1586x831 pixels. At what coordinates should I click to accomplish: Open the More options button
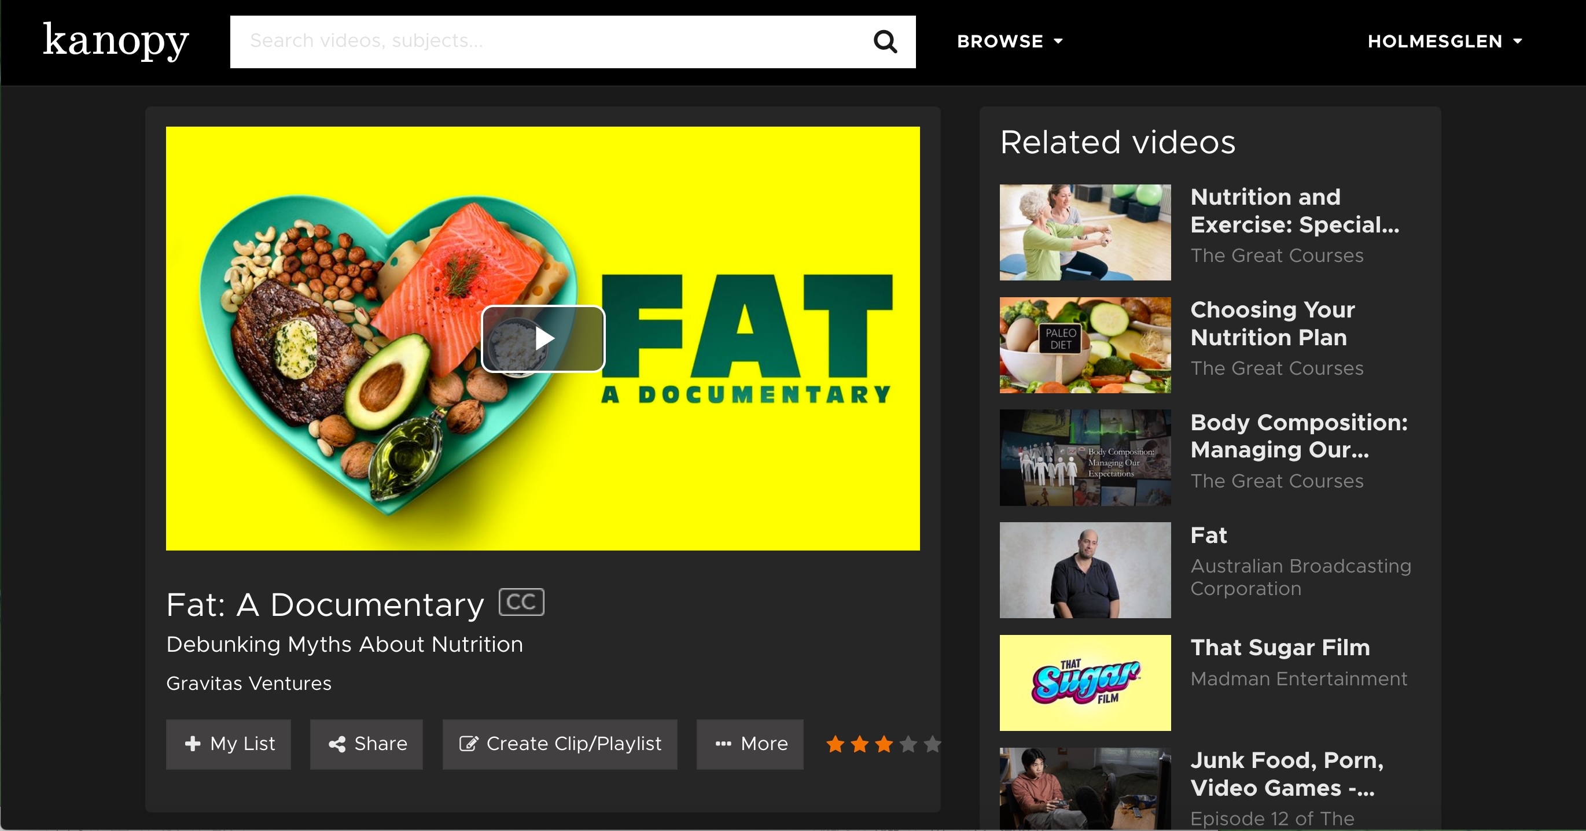[x=749, y=744]
